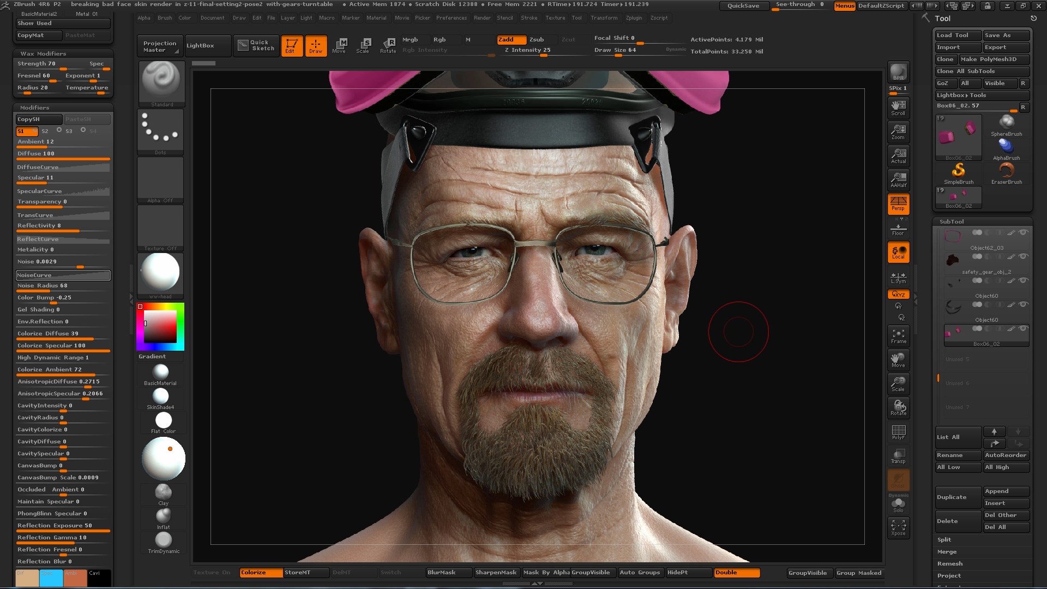Select the Scale transform icon in top shelf
This screenshot has height=589, width=1047.
(363, 46)
